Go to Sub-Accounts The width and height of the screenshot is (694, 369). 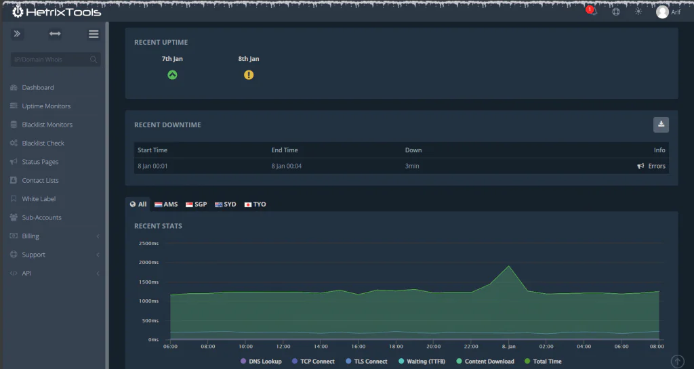click(42, 217)
